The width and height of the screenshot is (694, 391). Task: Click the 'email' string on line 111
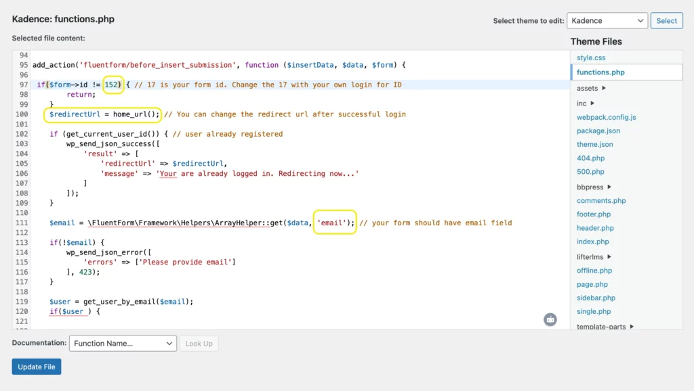coord(331,223)
